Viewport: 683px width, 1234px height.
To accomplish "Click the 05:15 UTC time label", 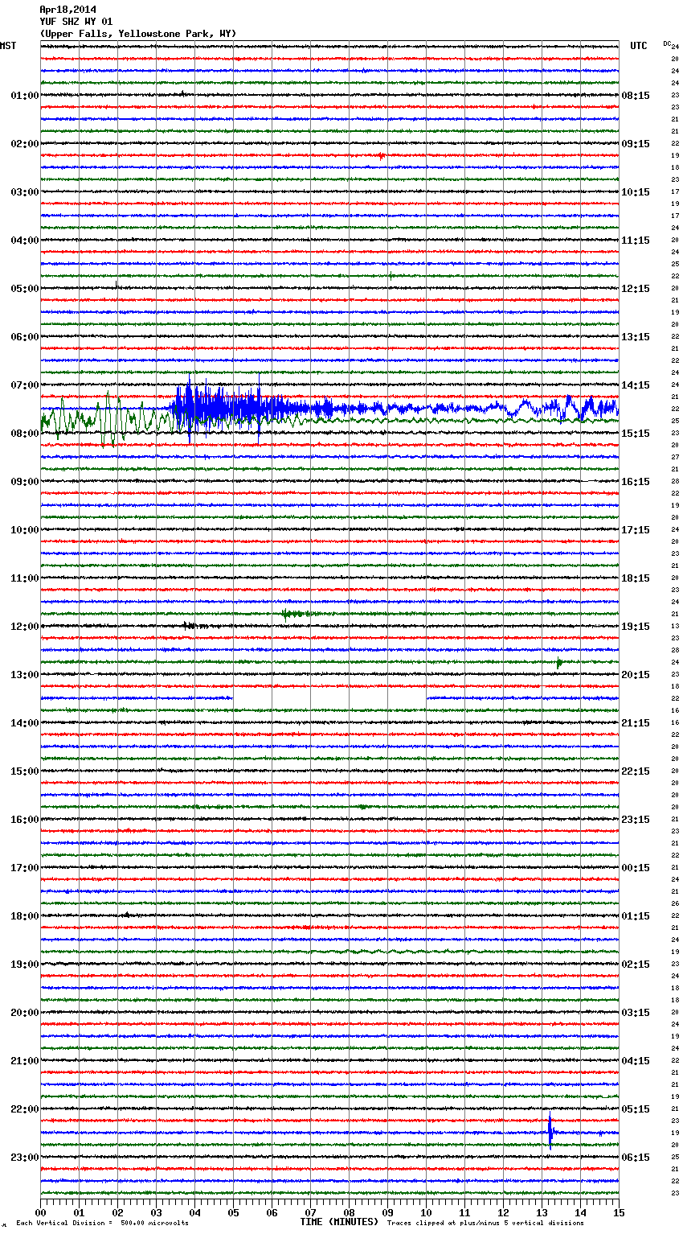I will pyautogui.click(x=636, y=1109).
